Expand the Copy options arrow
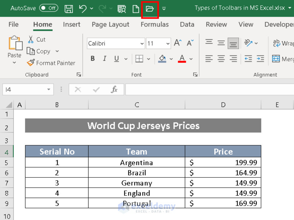 (57, 51)
